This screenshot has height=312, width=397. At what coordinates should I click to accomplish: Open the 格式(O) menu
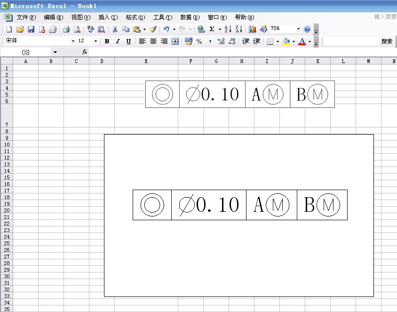pos(135,17)
